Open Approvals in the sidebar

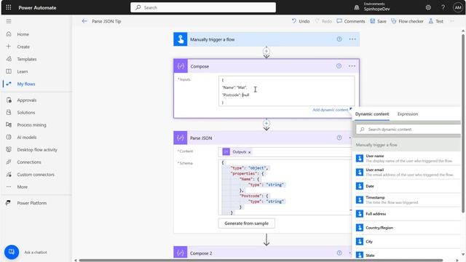pos(26,100)
